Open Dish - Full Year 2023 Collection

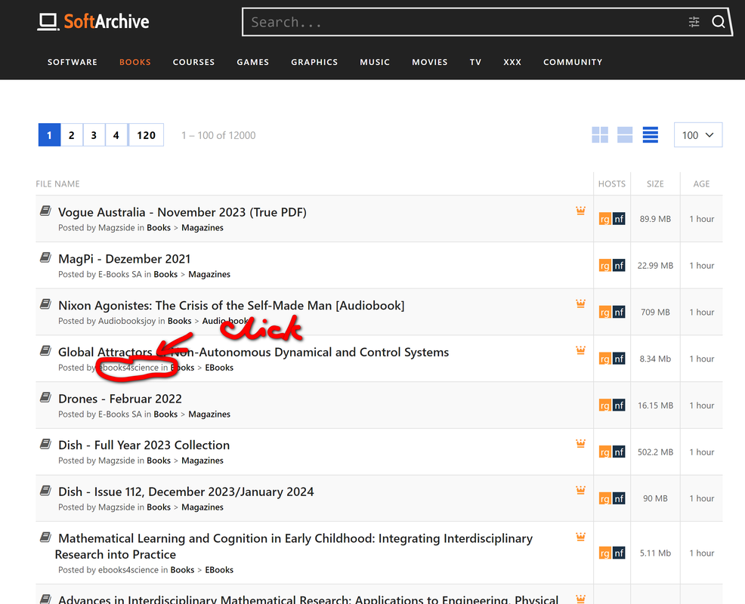point(144,445)
